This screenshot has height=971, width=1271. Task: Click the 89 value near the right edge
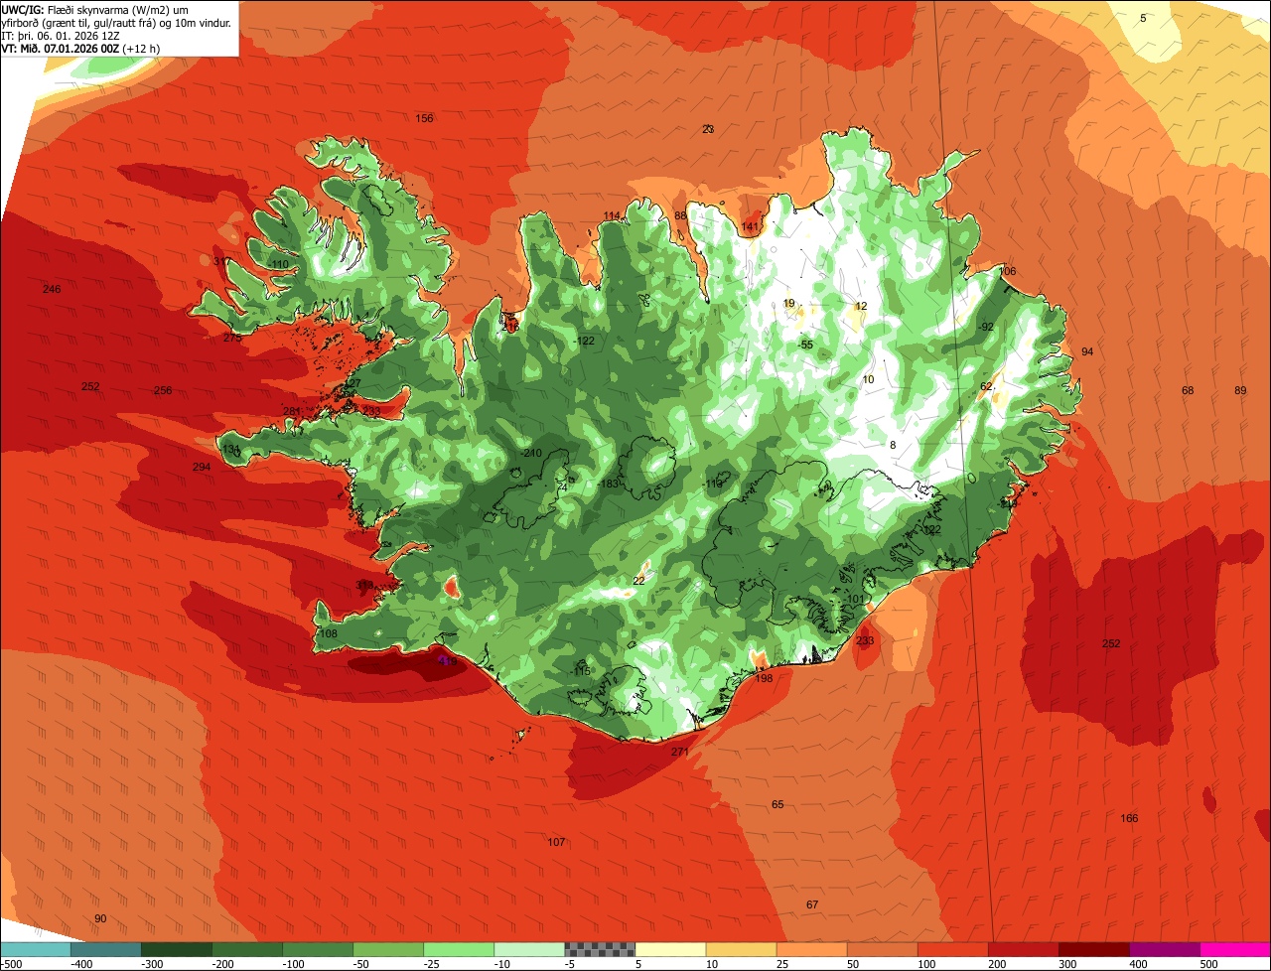click(1240, 390)
